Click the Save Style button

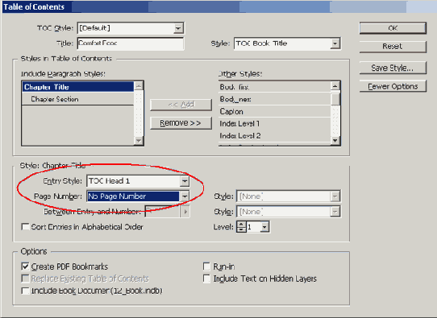[393, 68]
